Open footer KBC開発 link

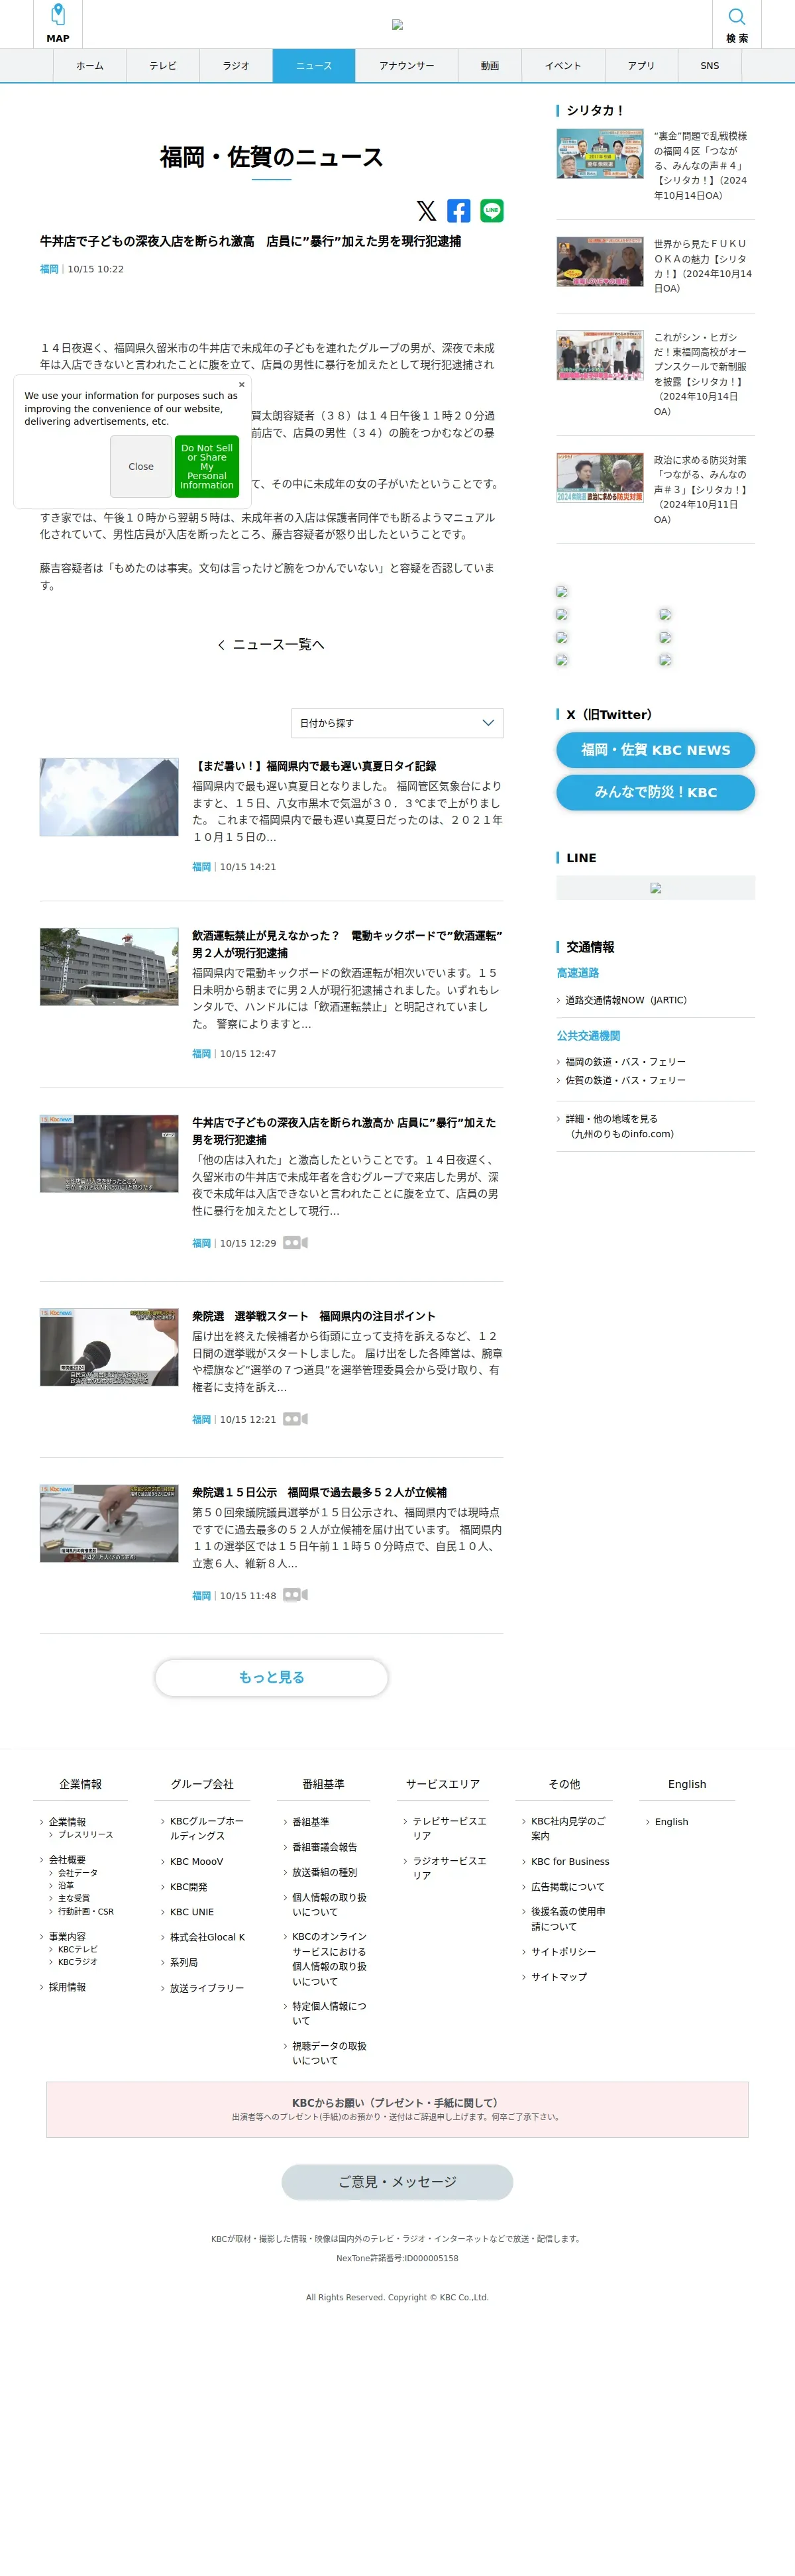pos(188,1887)
